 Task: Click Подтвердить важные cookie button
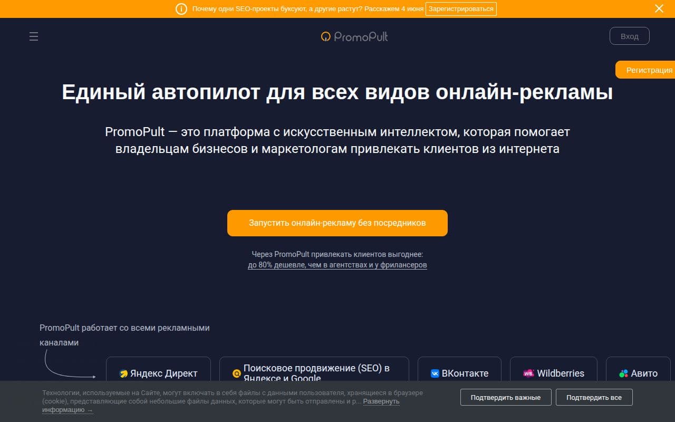pyautogui.click(x=506, y=397)
